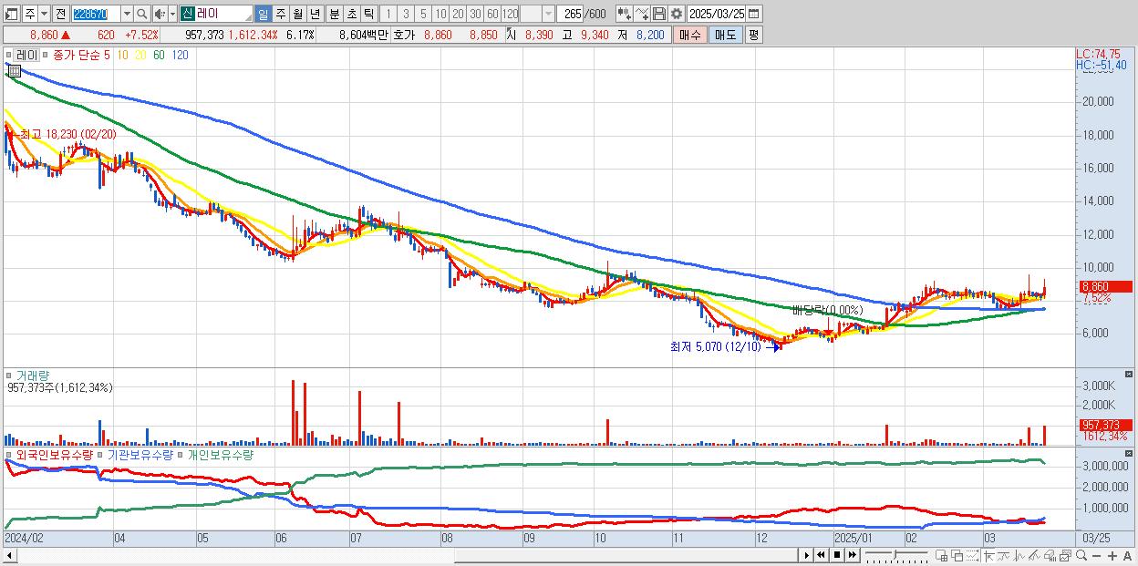This screenshot has height=566, width=1138.
Task: Click the 전 button next to market dropdown
Action: click(60, 14)
